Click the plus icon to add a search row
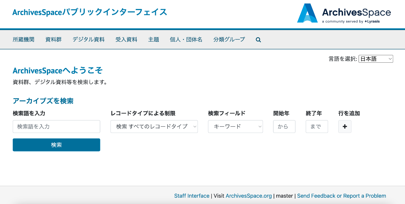405x204 pixels. coord(345,127)
